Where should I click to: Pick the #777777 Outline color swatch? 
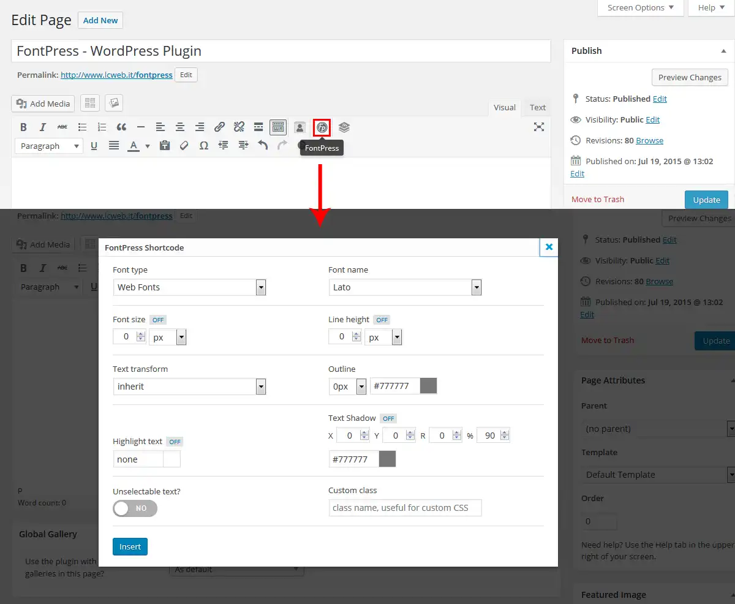click(428, 385)
